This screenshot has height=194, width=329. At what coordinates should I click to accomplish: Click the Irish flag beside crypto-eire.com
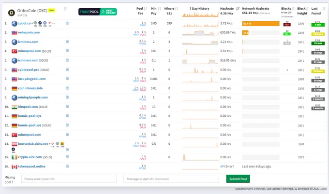point(15,157)
